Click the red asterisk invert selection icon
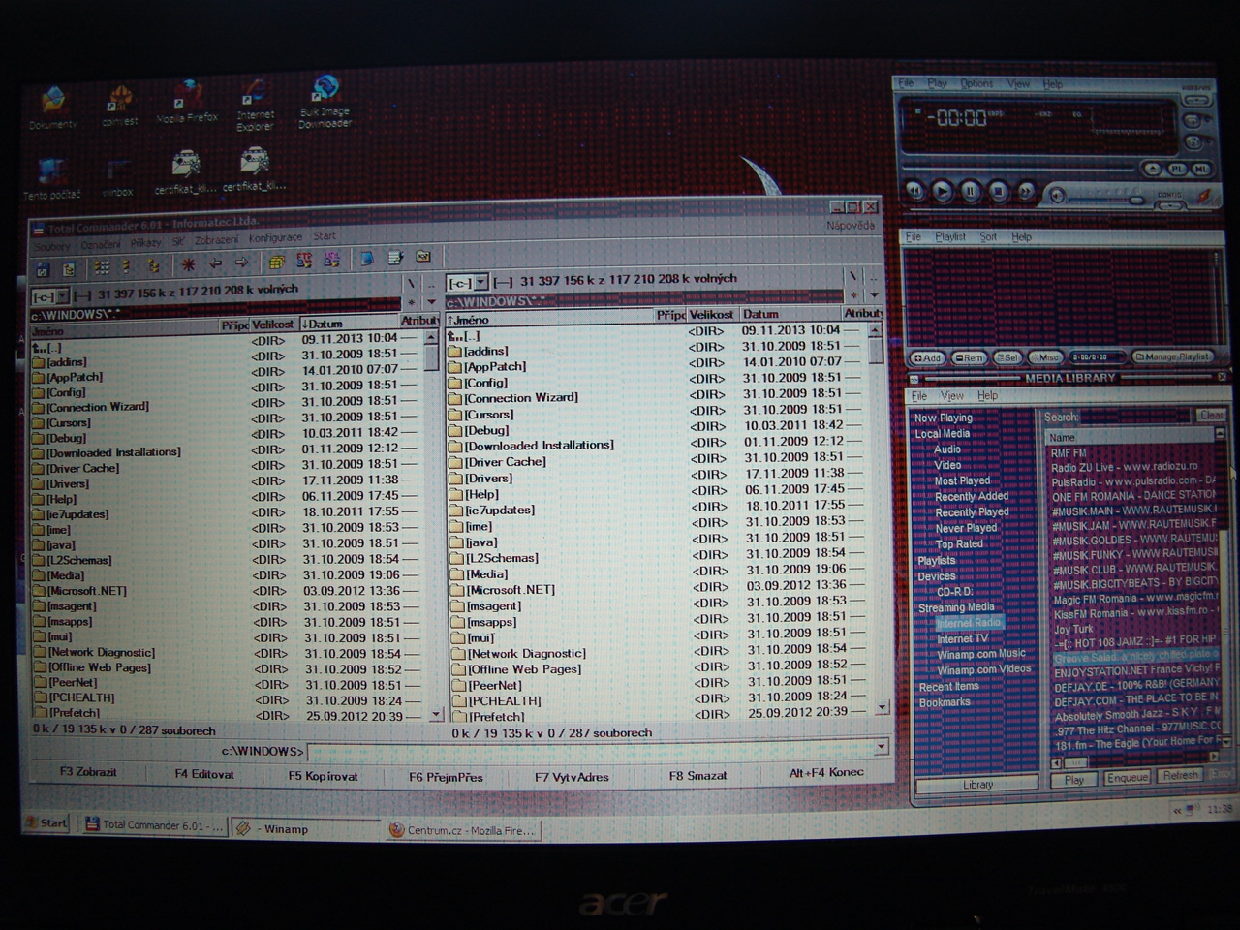The height and width of the screenshot is (930, 1240). pyautogui.click(x=188, y=264)
